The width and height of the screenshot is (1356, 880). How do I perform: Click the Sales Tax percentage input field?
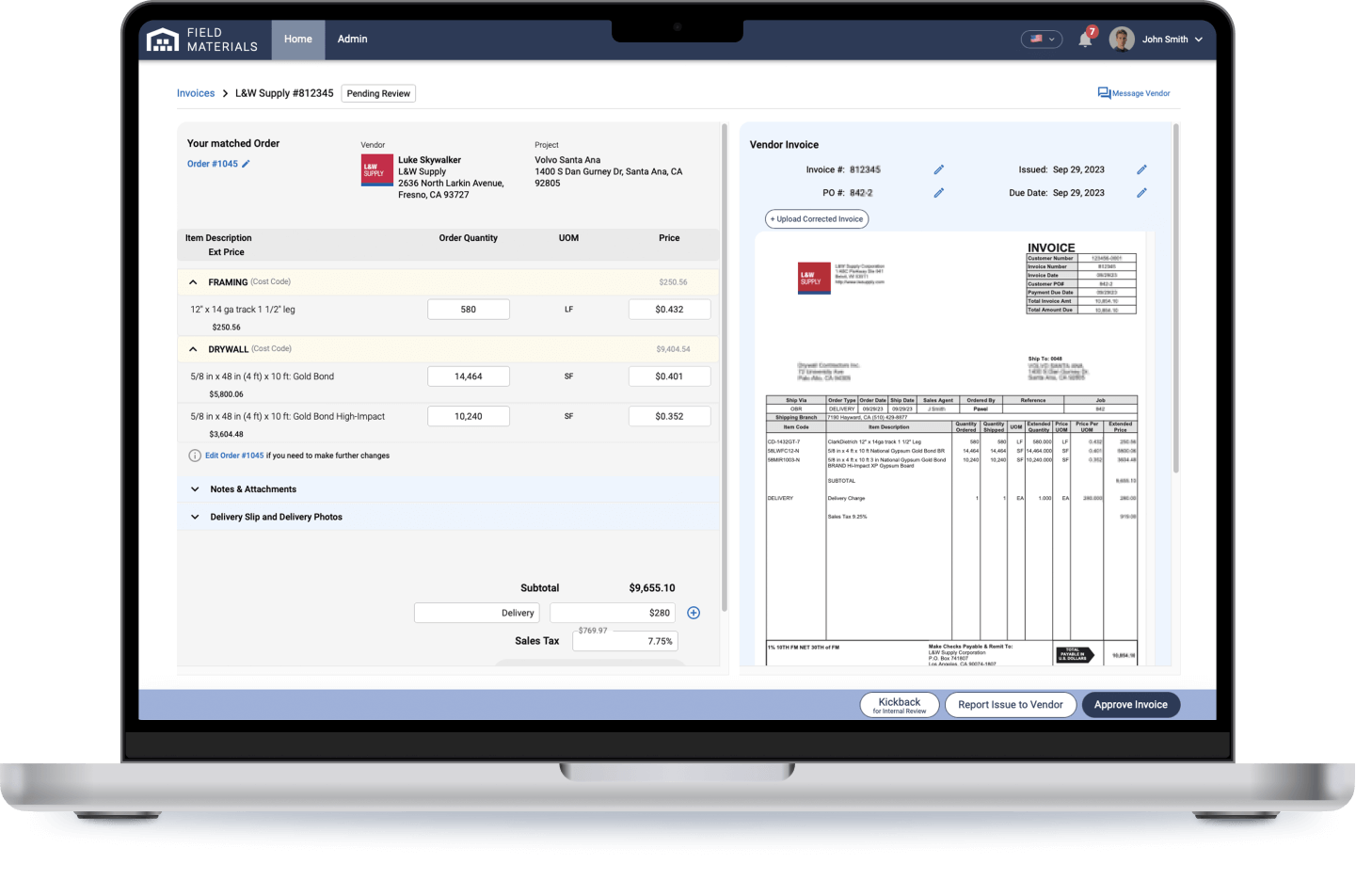coord(625,640)
